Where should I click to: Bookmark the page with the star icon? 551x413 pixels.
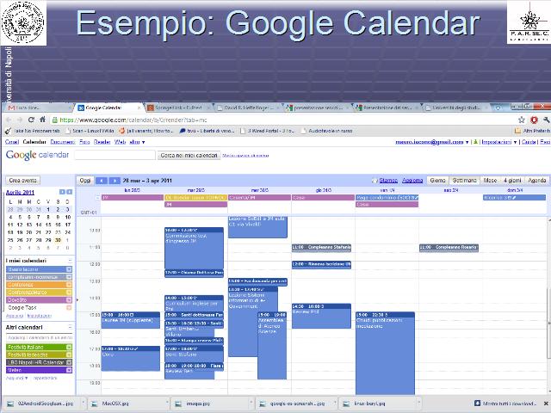tap(522, 120)
